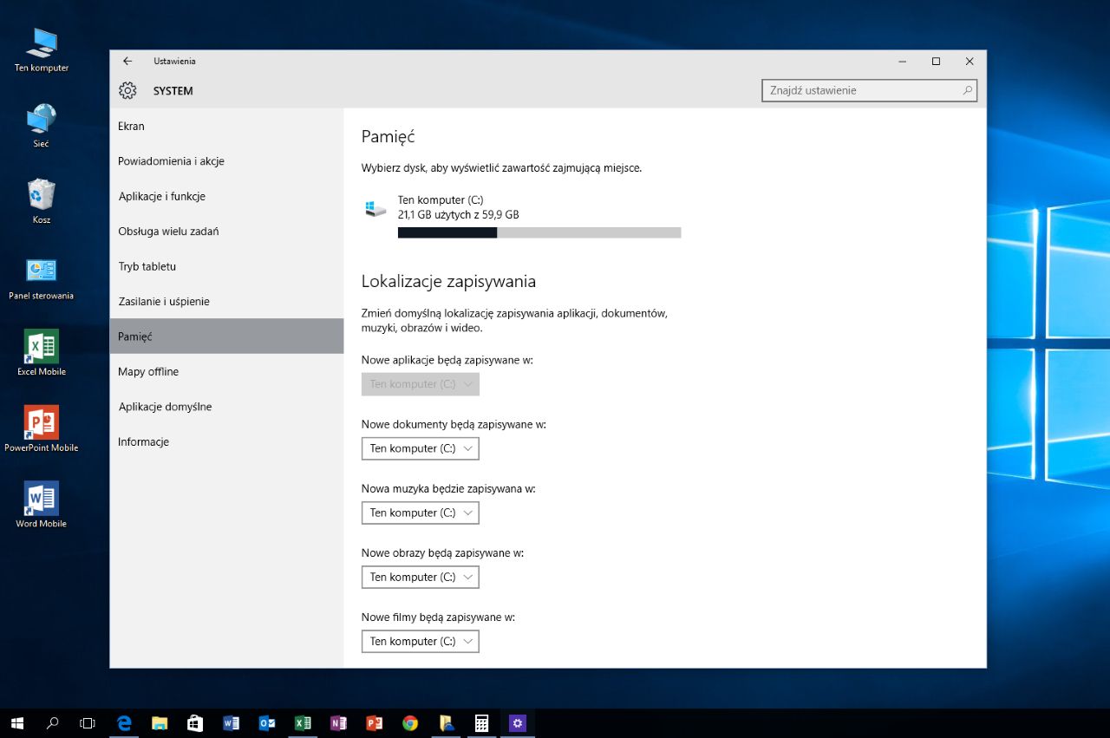Viewport: 1110px width, 738px height.
Task: Launch Calculator from the taskbar
Action: [481, 723]
